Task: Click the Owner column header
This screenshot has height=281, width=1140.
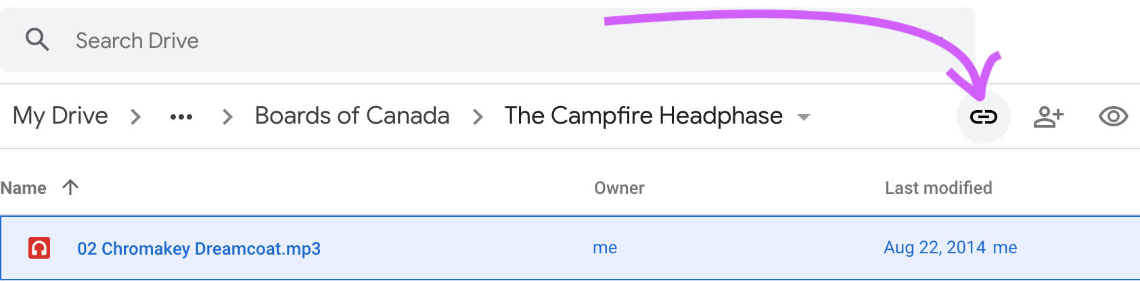Action: pyautogui.click(x=619, y=188)
